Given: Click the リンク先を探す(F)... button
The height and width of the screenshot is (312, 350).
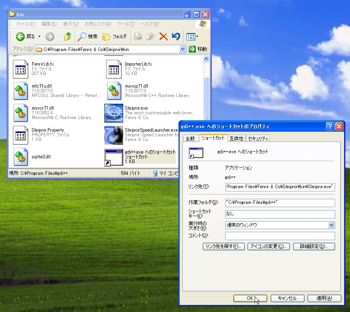Looking at the screenshot, I should pos(224,246).
